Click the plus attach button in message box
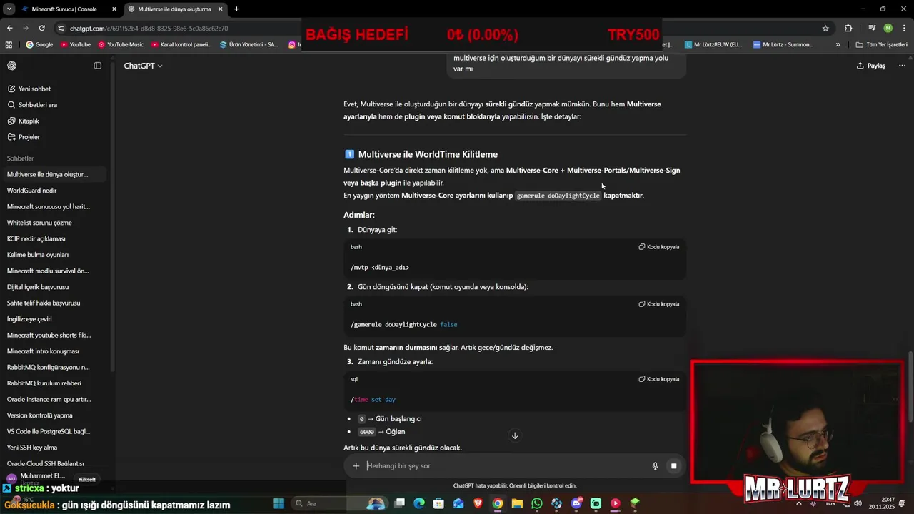Viewport: 914px width, 514px height. [356, 466]
